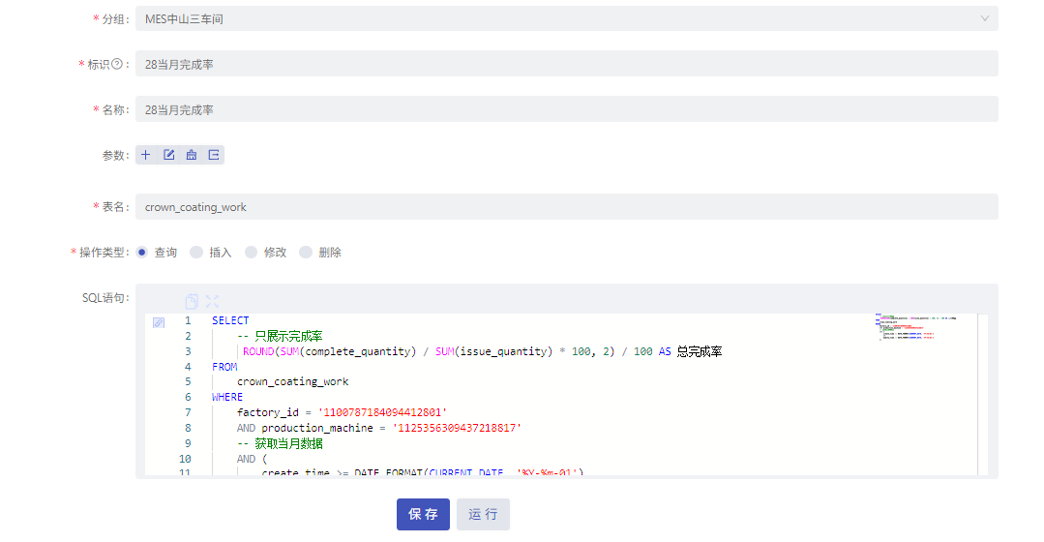Click the clear parameters broom icon
The width and height of the screenshot is (1044, 542).
[x=191, y=155]
